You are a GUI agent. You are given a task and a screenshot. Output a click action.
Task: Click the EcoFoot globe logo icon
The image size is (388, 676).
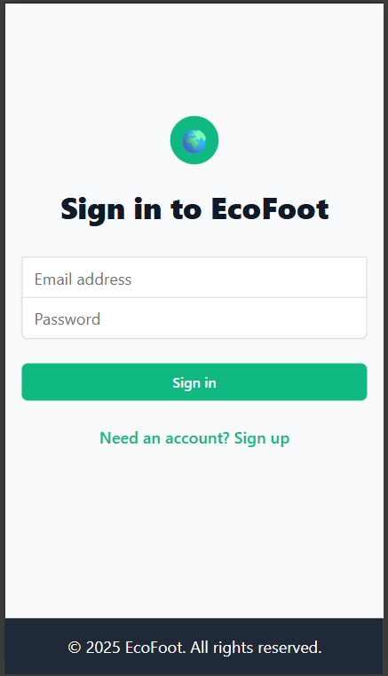pos(194,140)
